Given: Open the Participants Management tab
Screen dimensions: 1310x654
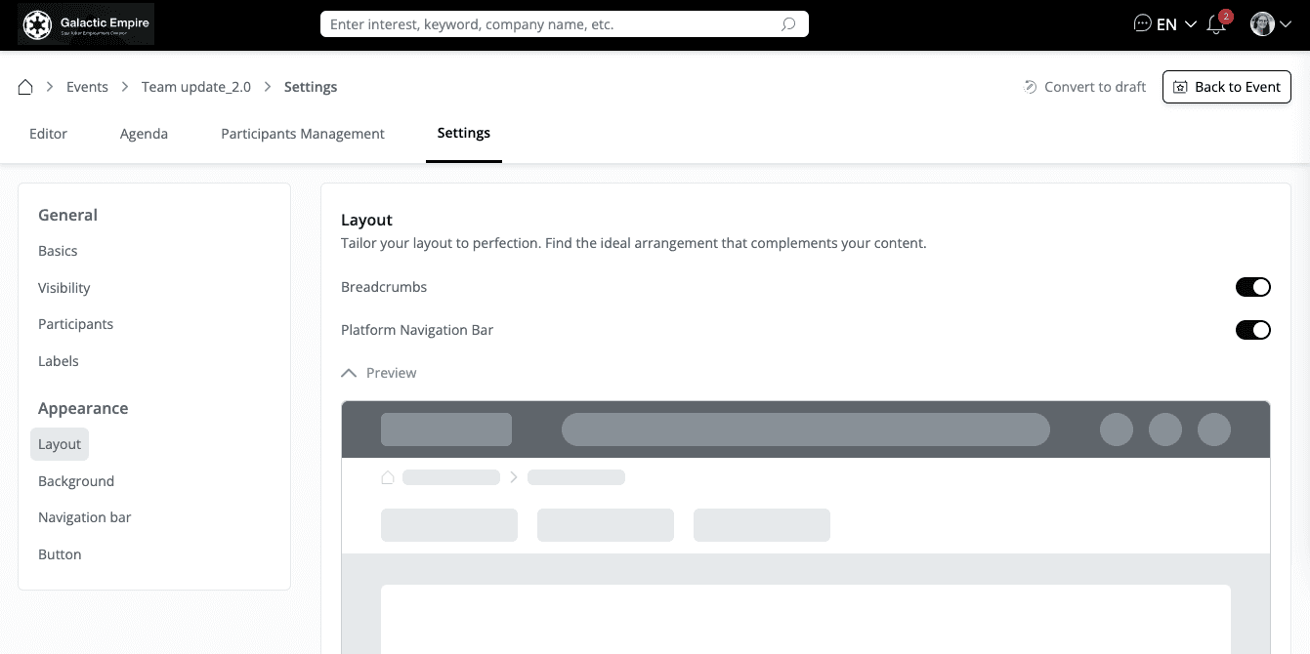Looking at the screenshot, I should coord(303,134).
